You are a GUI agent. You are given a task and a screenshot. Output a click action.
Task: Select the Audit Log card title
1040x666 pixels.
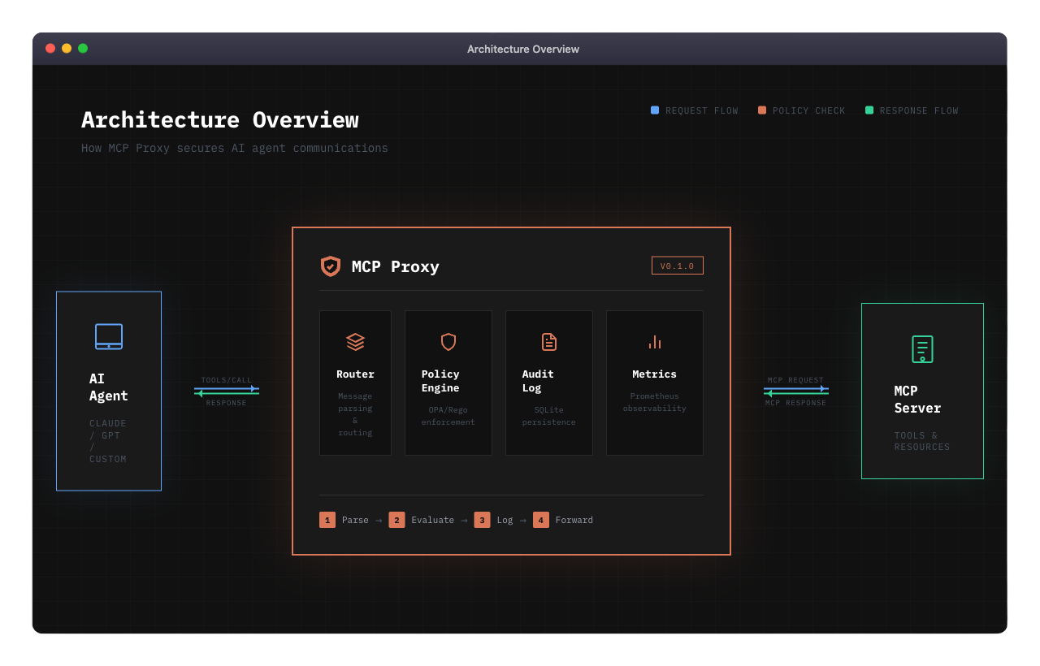click(538, 381)
